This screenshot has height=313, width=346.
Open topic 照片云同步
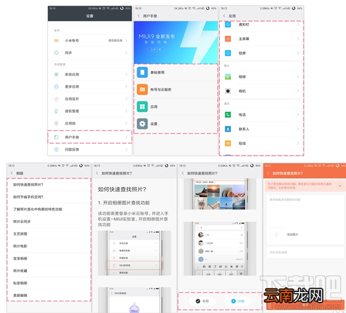(49, 222)
